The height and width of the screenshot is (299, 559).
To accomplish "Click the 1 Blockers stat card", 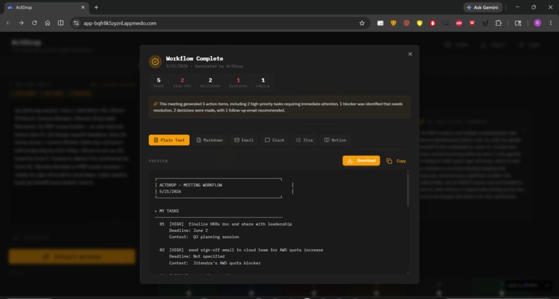I will (238, 82).
